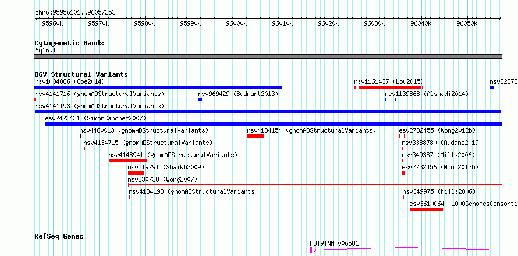Click the nsv519791 (Shaikh2009) label

coord(166,167)
